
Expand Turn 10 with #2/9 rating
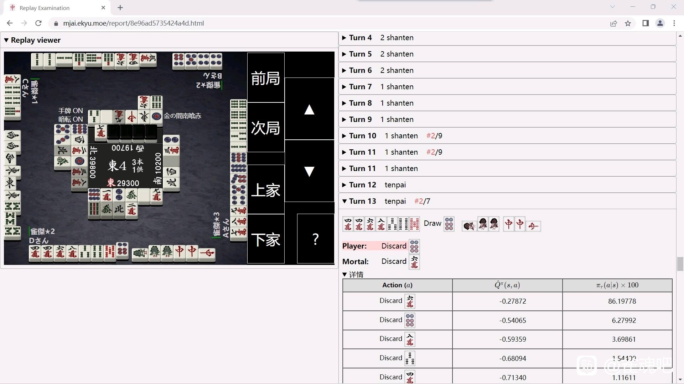[507, 136]
